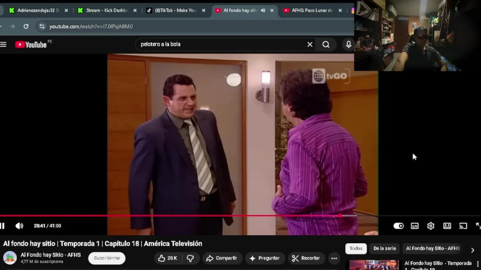Close the Adrianozendejas32 tab
Screen dimensions: 481x270
click(x=66, y=10)
